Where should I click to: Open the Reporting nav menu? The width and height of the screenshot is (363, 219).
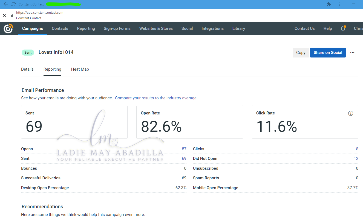click(86, 28)
